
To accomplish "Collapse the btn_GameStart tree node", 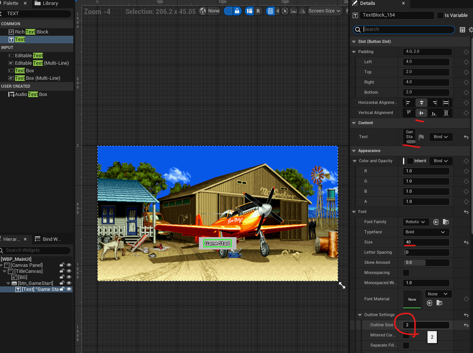I will pos(8,283).
